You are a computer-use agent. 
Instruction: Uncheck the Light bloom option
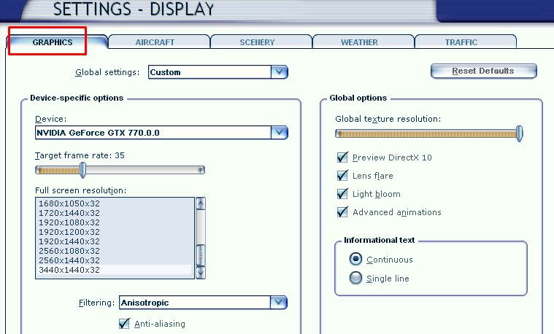[342, 194]
